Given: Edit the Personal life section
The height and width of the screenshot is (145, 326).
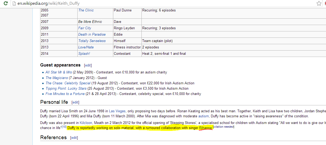Looking at the screenshot, I should pyautogui.click(x=75, y=102).
